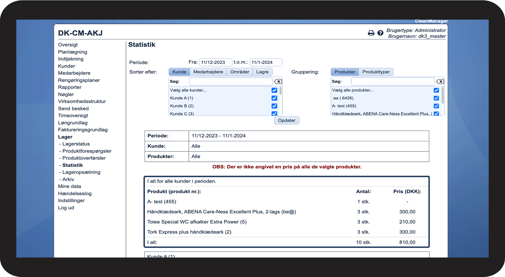Open the 'Fra' start date field
Screen dimensions: 505x277
coord(215,62)
